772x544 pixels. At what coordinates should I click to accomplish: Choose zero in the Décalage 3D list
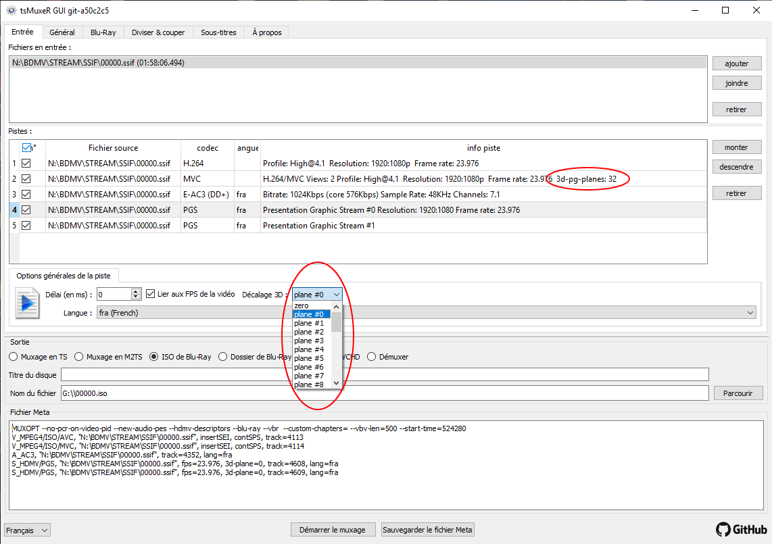(x=312, y=305)
